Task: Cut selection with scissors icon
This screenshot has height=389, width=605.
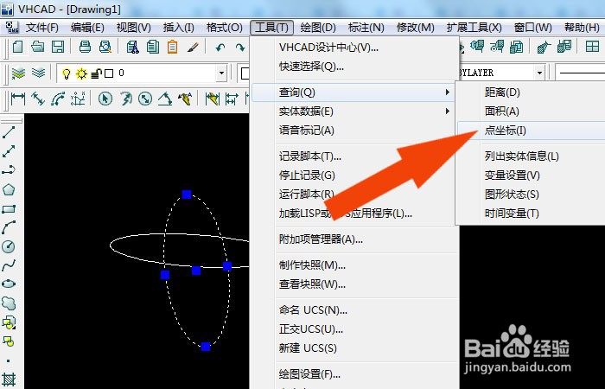Action: [133, 47]
